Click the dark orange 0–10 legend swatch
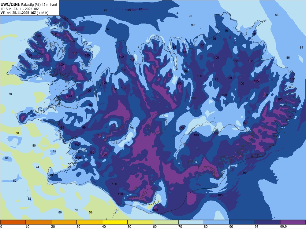306x229 pixels. click(x=13, y=222)
